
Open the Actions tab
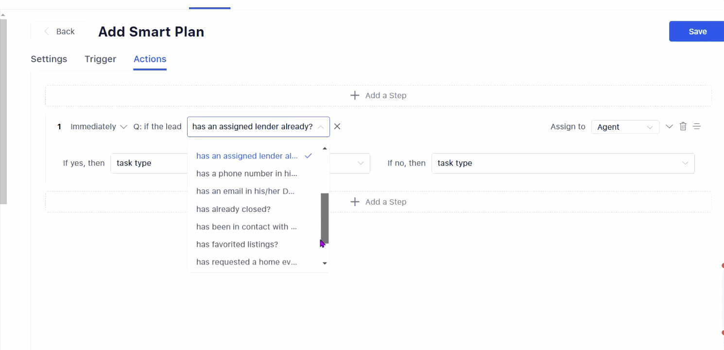click(150, 59)
